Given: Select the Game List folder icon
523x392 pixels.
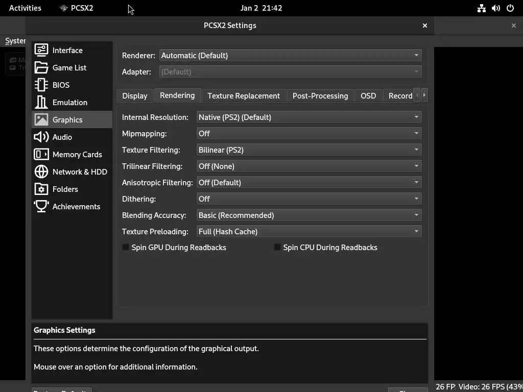Looking at the screenshot, I should [41, 68].
